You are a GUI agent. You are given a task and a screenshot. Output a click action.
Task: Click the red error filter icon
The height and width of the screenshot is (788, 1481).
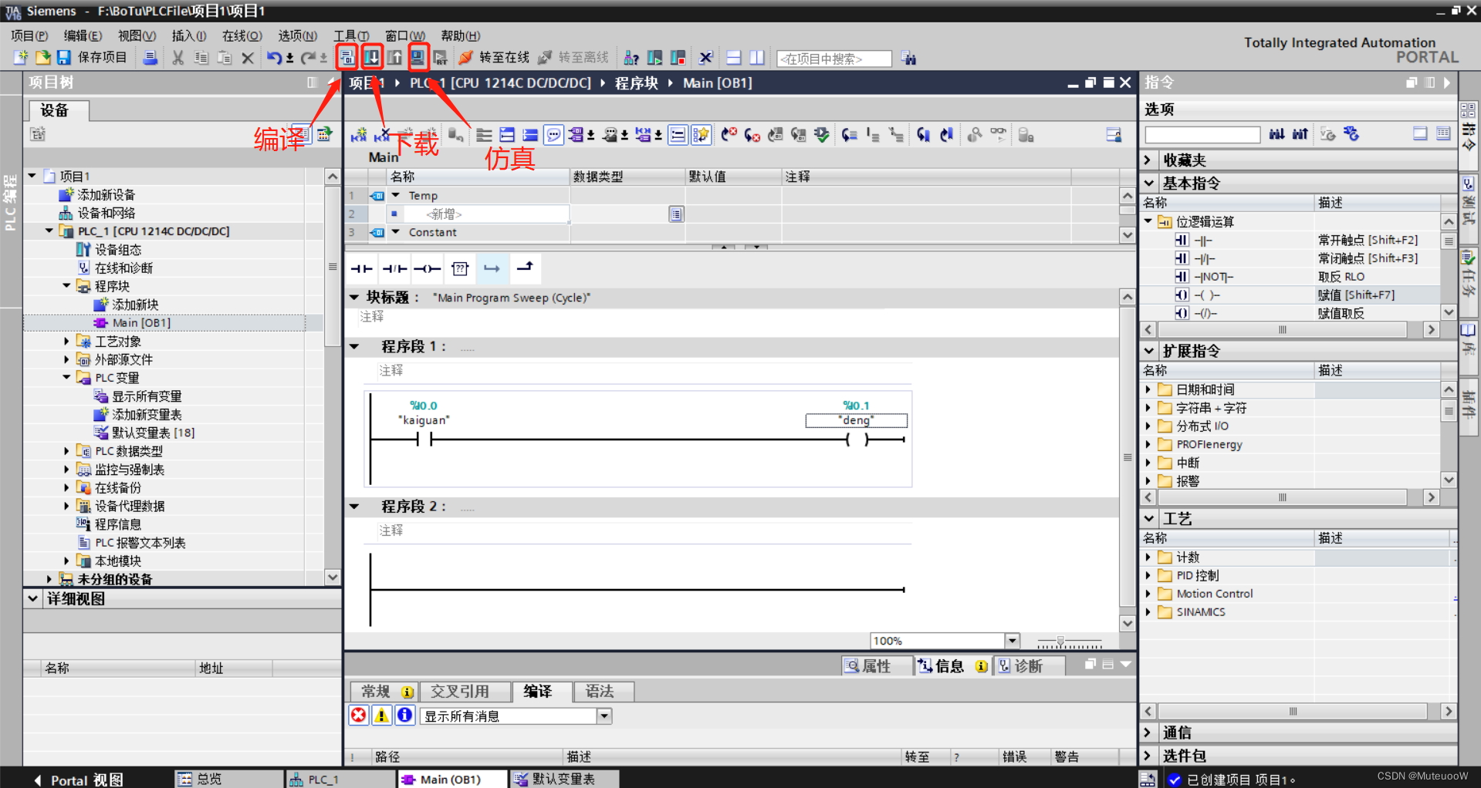point(359,716)
